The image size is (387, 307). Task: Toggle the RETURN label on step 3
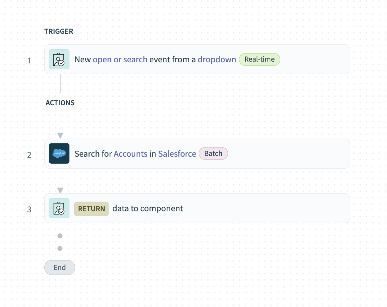(91, 208)
